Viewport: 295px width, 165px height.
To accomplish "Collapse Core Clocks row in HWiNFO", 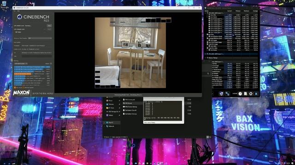I will (207, 17).
